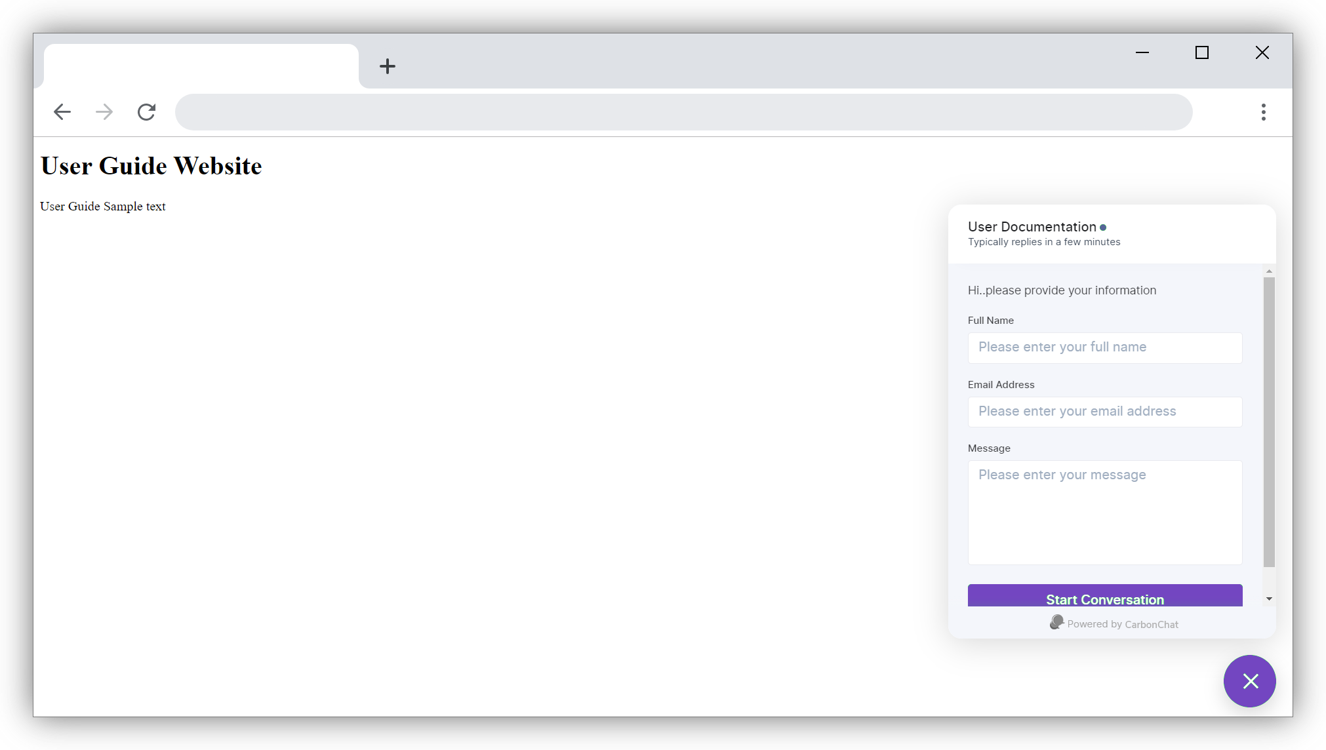This screenshot has width=1326, height=750.
Task: Click the CarbonChat logo icon
Action: pyautogui.click(x=1056, y=622)
